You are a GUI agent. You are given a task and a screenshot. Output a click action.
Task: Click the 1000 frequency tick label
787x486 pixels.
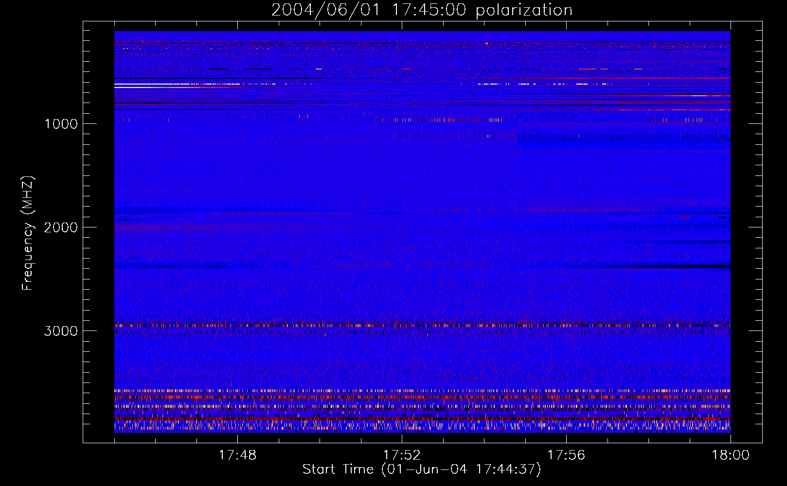[61, 124]
